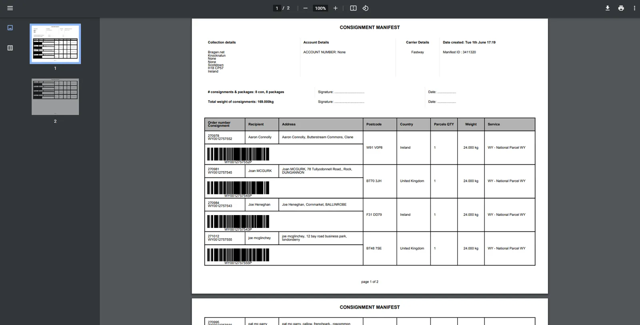
Task: Click the Order number Consignment column header
Action: point(225,124)
